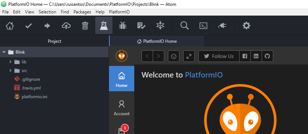308x134 pixels.
Task: Open the Help menu
Action: tap(100, 12)
